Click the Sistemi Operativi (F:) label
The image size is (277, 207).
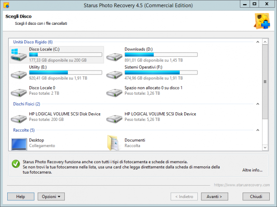(x=143, y=67)
